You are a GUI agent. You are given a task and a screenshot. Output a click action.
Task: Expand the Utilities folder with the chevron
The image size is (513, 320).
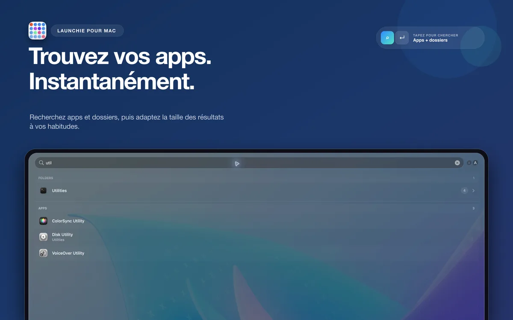tap(474, 191)
